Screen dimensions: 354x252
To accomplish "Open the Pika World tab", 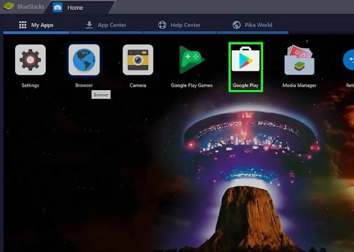I will click(x=253, y=25).
